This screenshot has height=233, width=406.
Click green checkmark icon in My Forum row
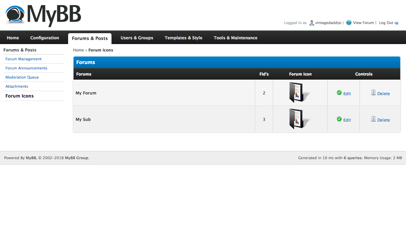click(x=339, y=92)
